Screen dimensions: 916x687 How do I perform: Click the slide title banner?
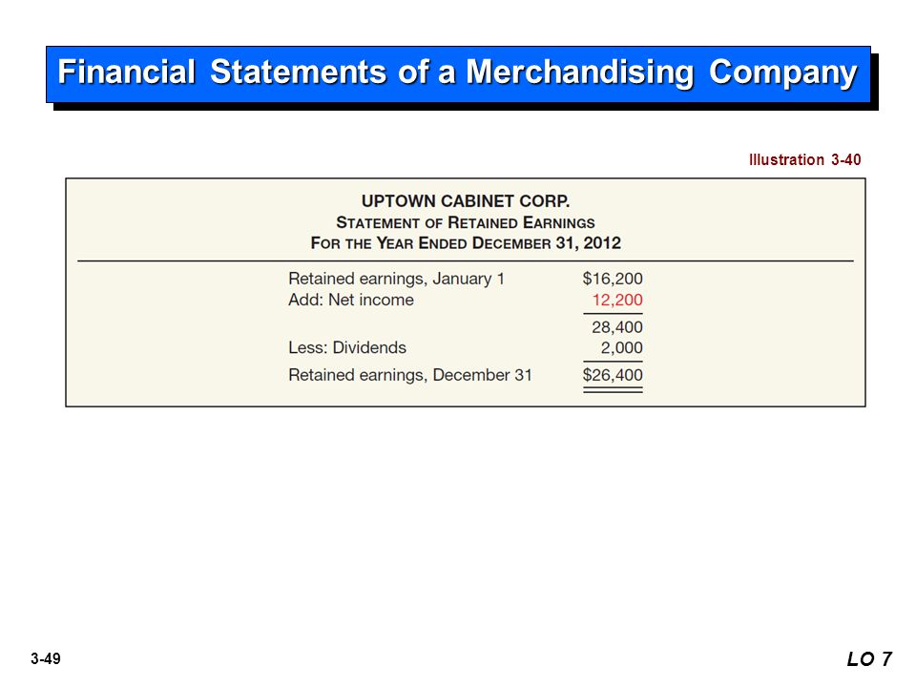[x=459, y=74]
